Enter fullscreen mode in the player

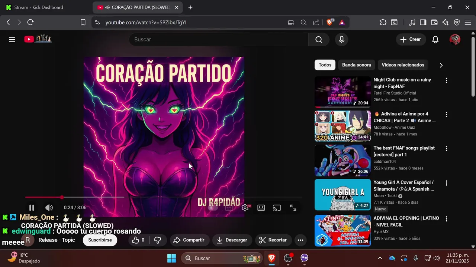pos(293,208)
